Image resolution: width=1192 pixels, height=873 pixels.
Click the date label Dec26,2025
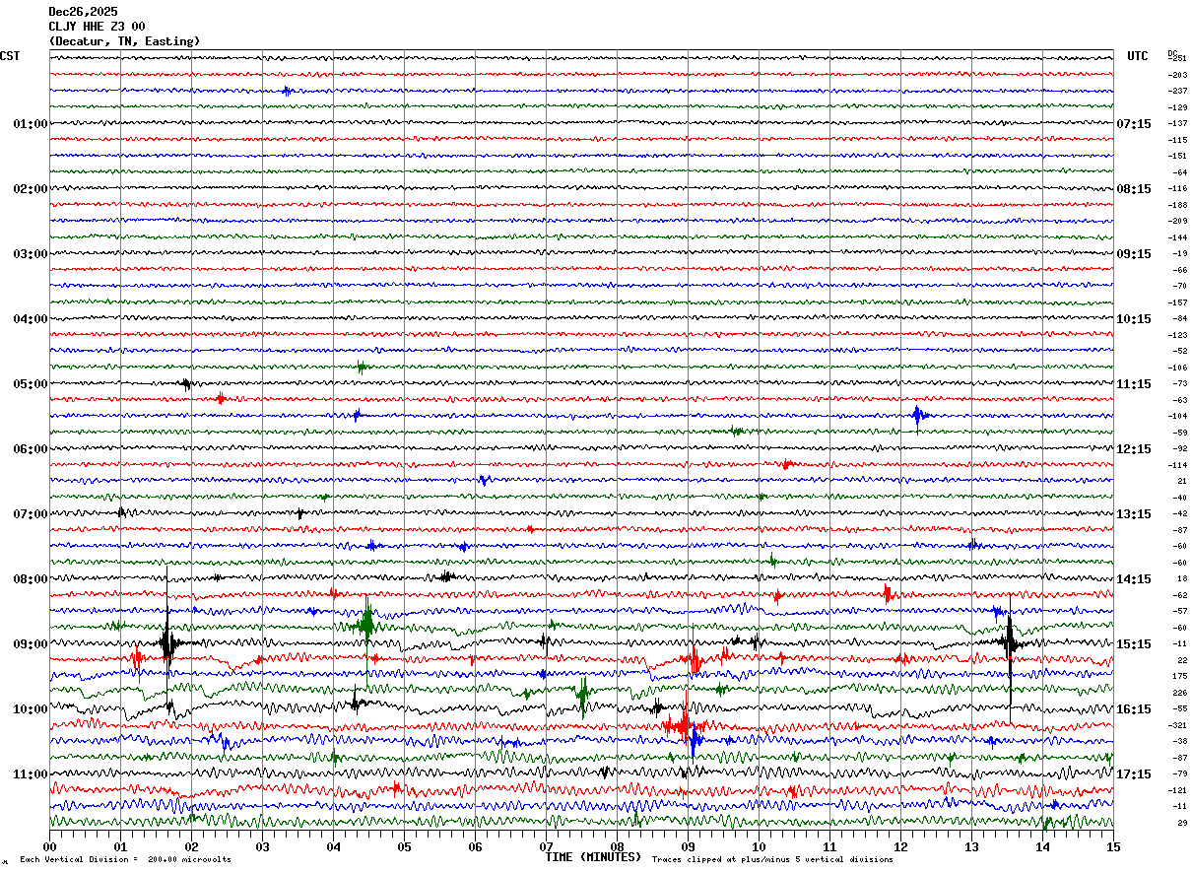83,12
